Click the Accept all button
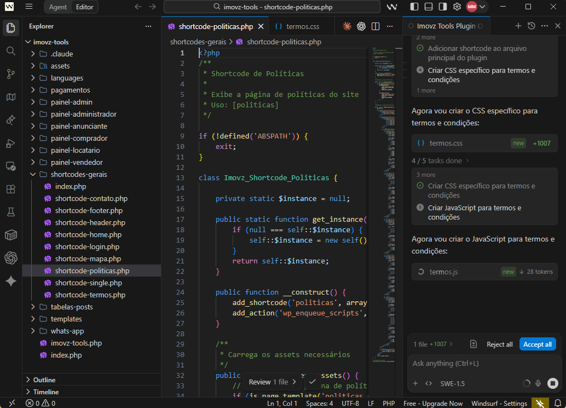The width and height of the screenshot is (566, 408). 537,344
